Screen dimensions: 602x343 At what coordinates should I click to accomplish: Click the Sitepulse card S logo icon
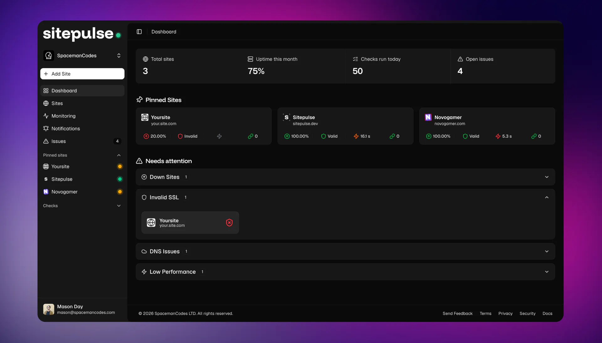pos(287,117)
